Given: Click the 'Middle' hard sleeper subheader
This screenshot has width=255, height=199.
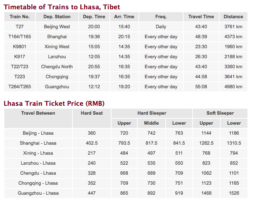Looking at the screenshot, I should [151, 123].
